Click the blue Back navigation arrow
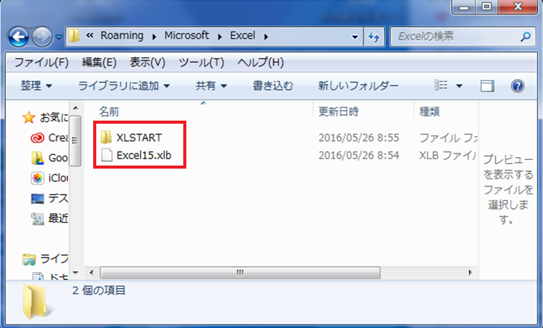Image resolution: width=543 pixels, height=328 pixels. [x=19, y=36]
